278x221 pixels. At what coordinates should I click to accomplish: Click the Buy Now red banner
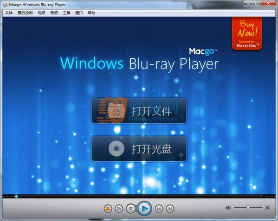(247, 34)
